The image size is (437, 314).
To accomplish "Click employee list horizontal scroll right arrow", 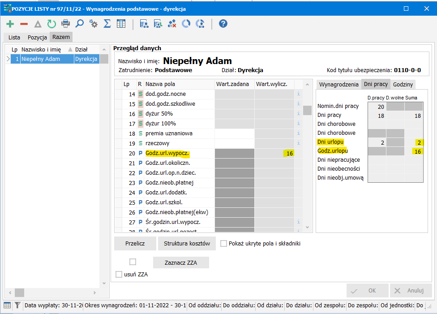I will pyautogui.click(x=95, y=292).
